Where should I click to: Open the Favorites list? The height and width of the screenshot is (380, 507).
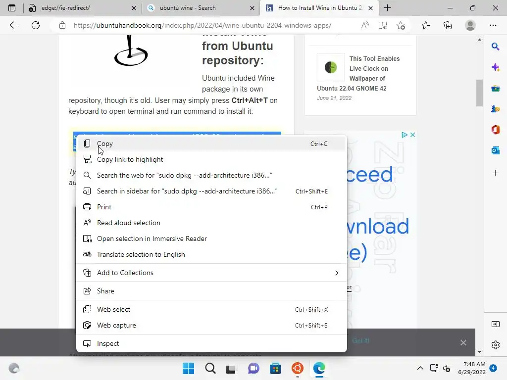[426, 26]
